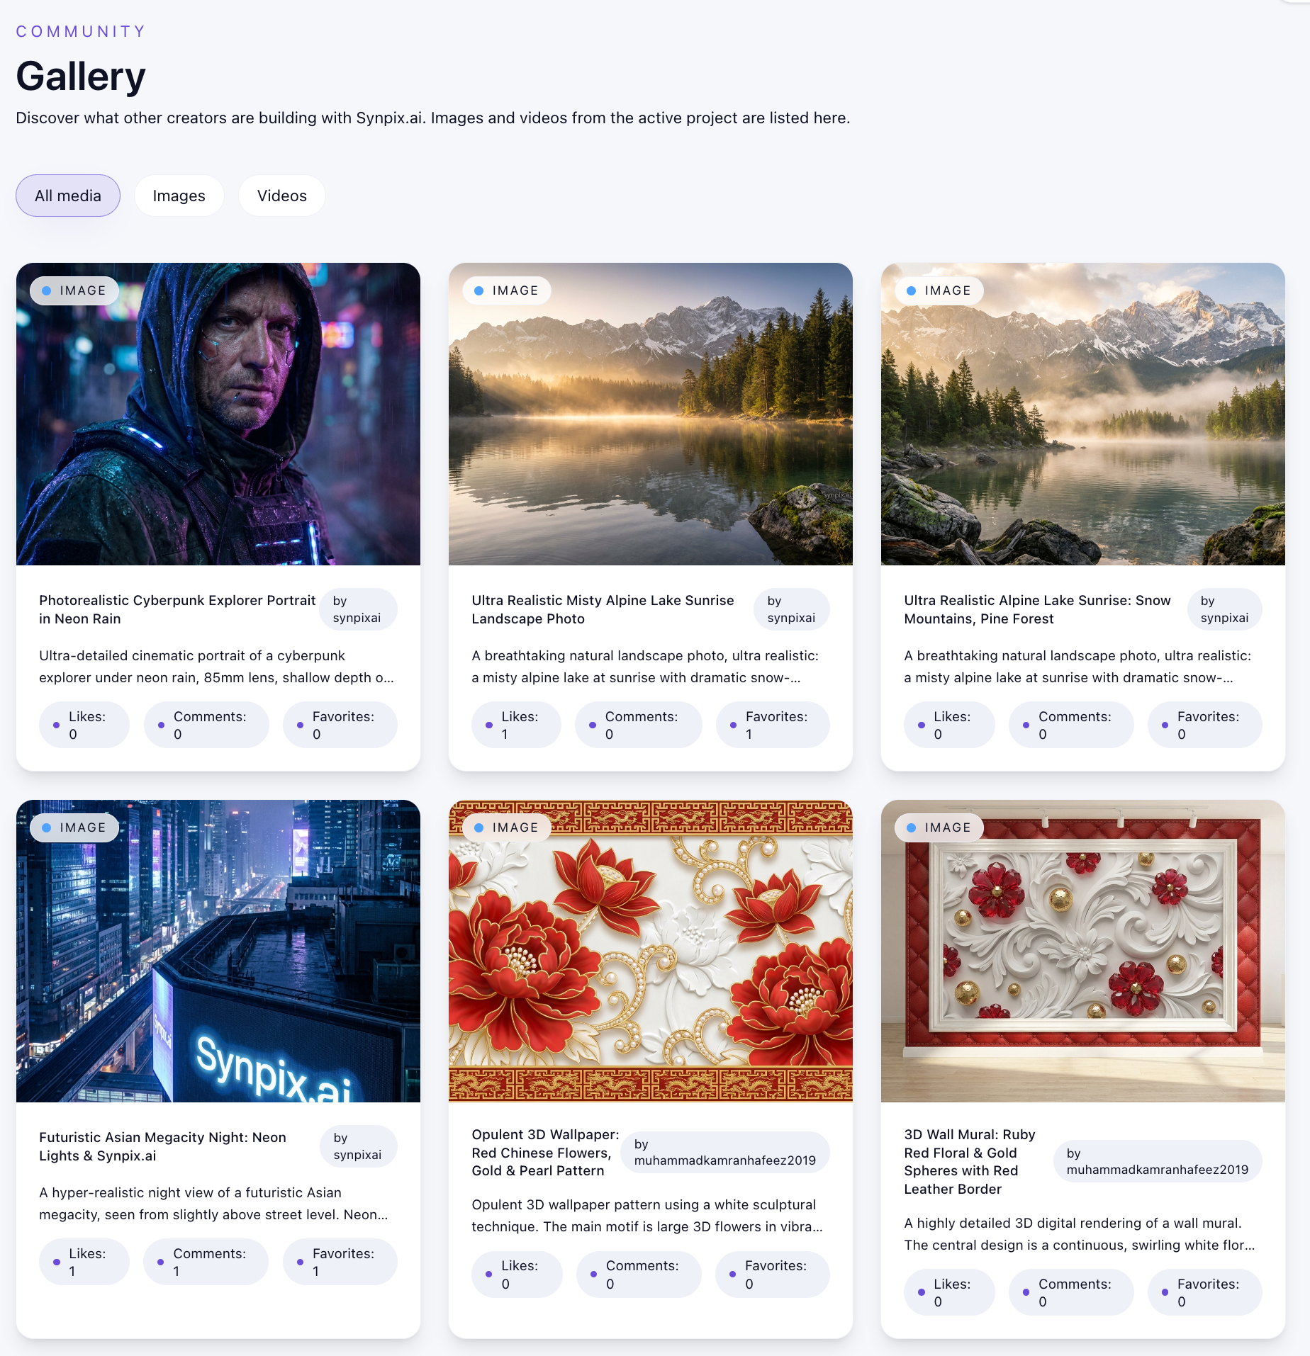This screenshot has height=1356, width=1310.
Task: Click Comments pill on Futuristic Asian Megacity card
Action: (206, 1262)
